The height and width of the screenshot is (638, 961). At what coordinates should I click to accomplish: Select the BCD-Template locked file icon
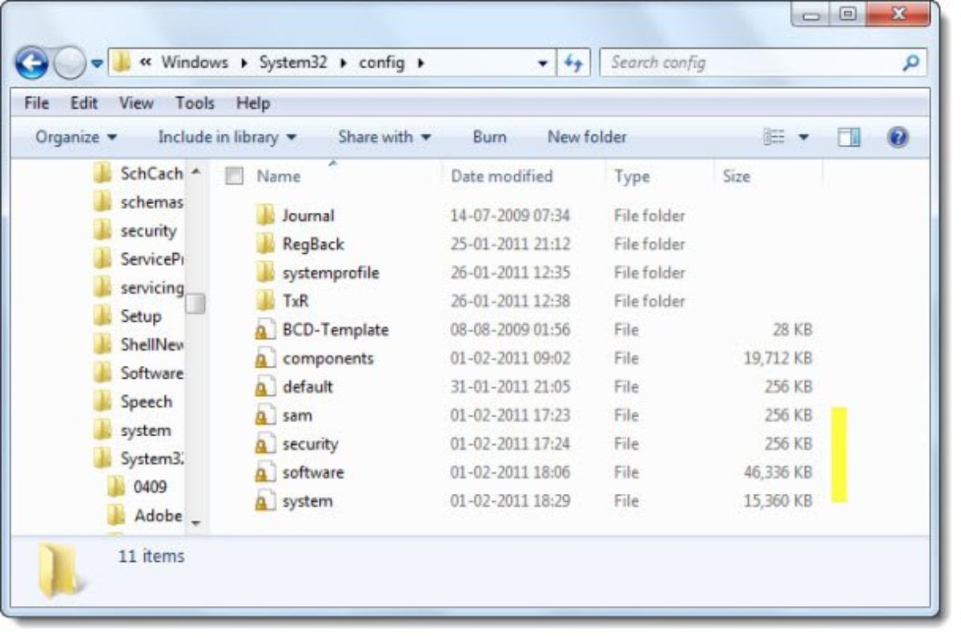pyautogui.click(x=265, y=330)
